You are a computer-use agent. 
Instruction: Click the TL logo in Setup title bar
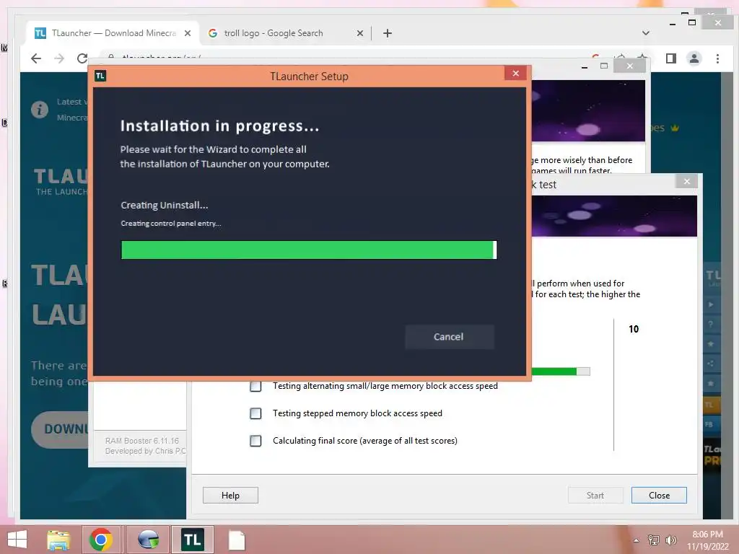coord(100,76)
